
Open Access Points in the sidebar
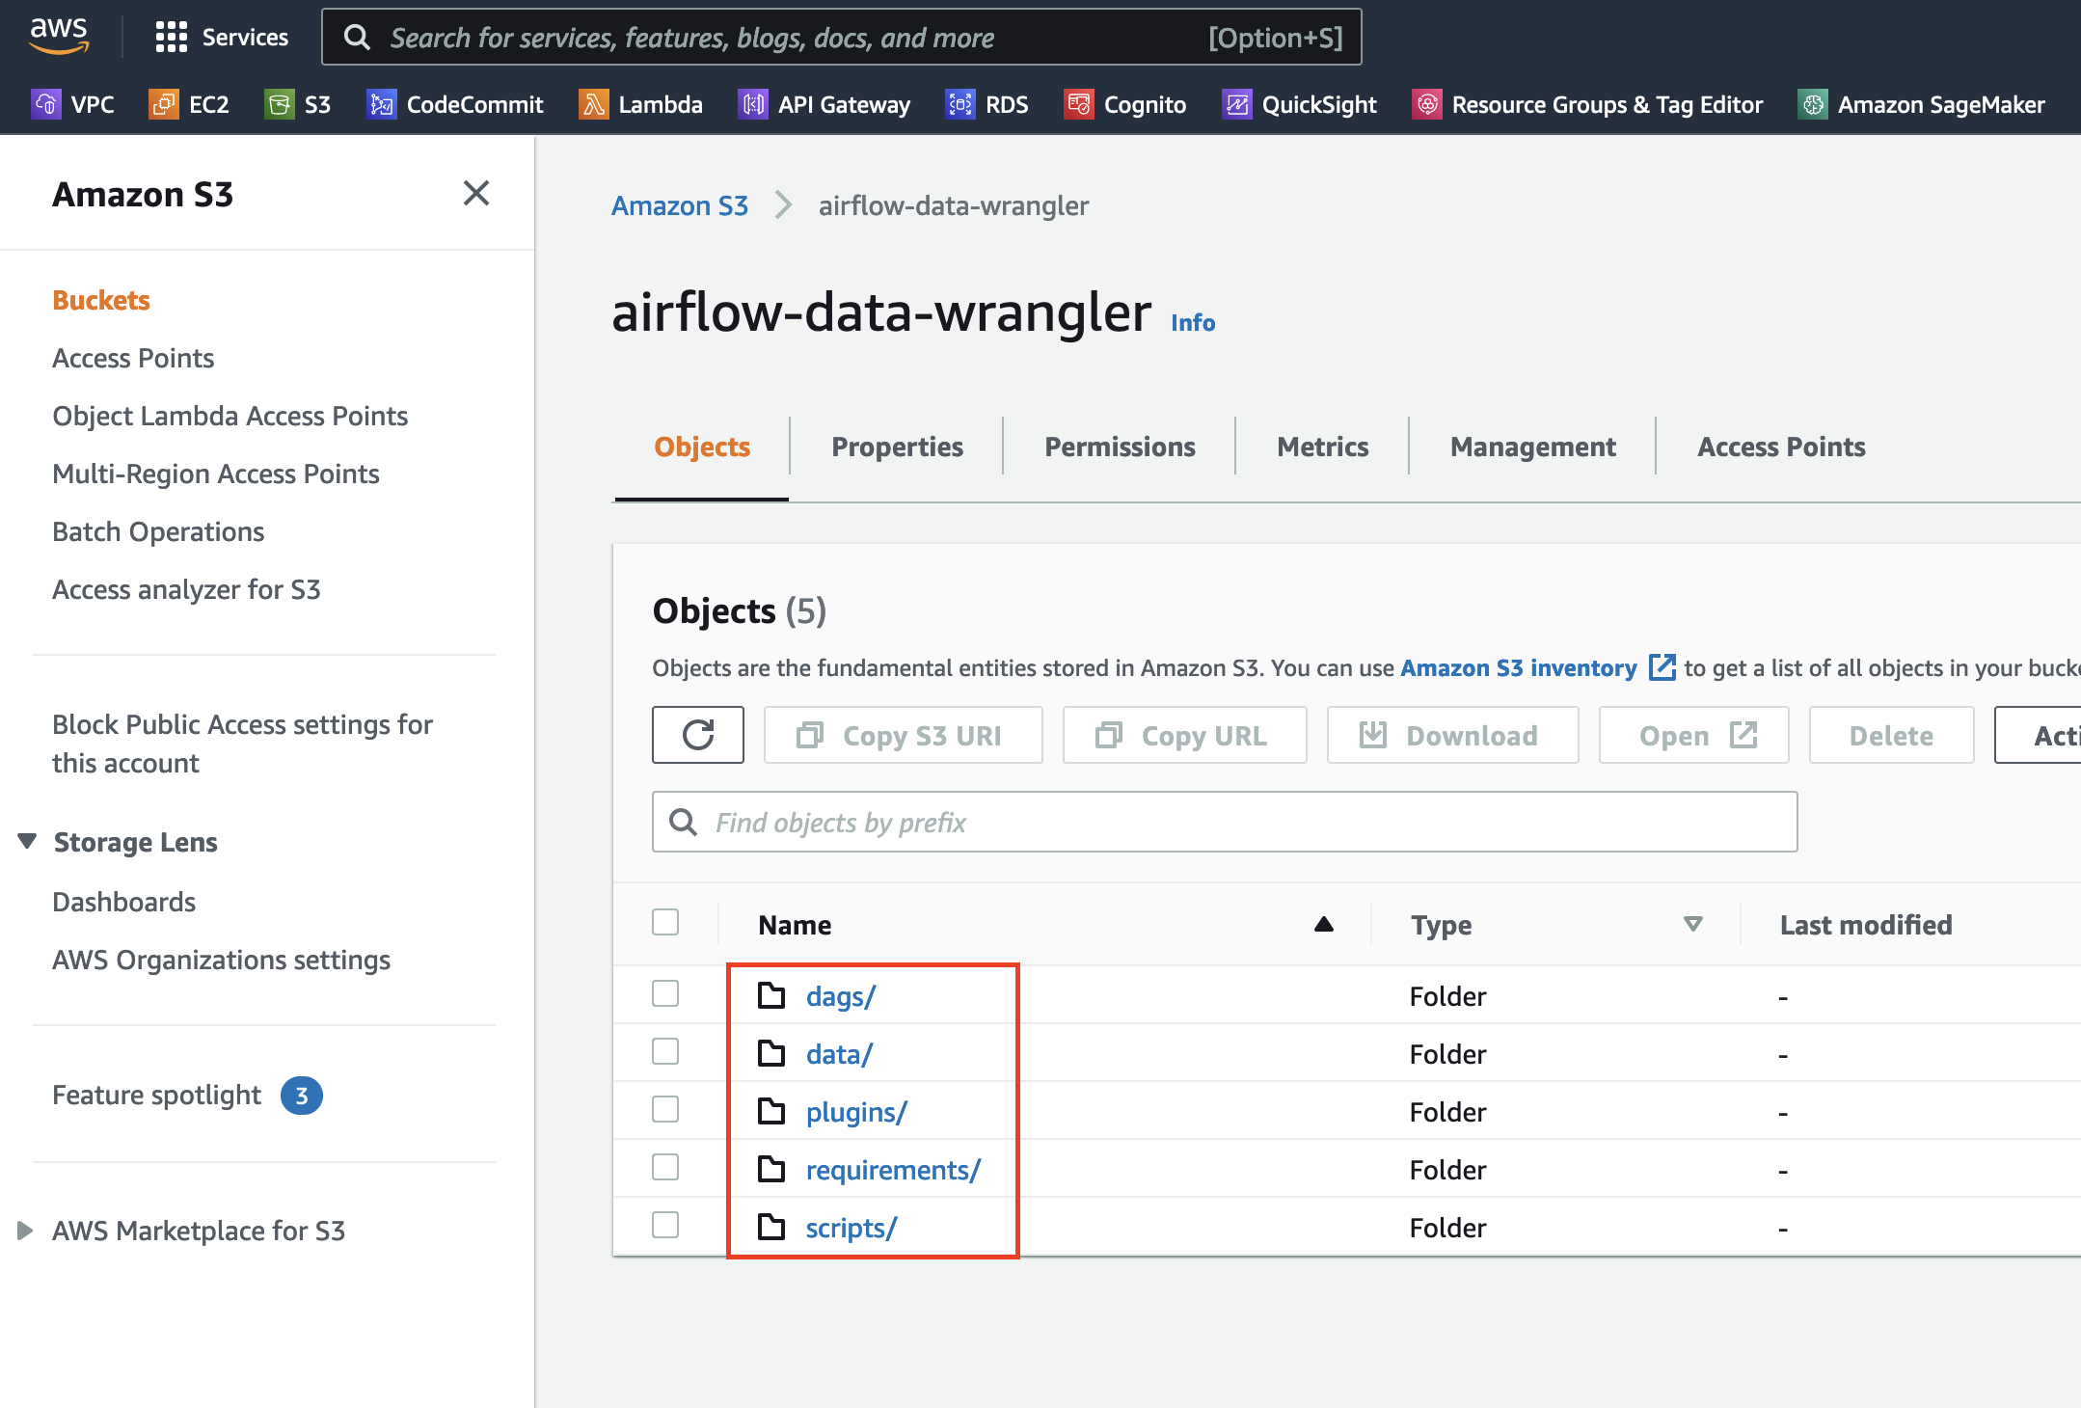[133, 358]
